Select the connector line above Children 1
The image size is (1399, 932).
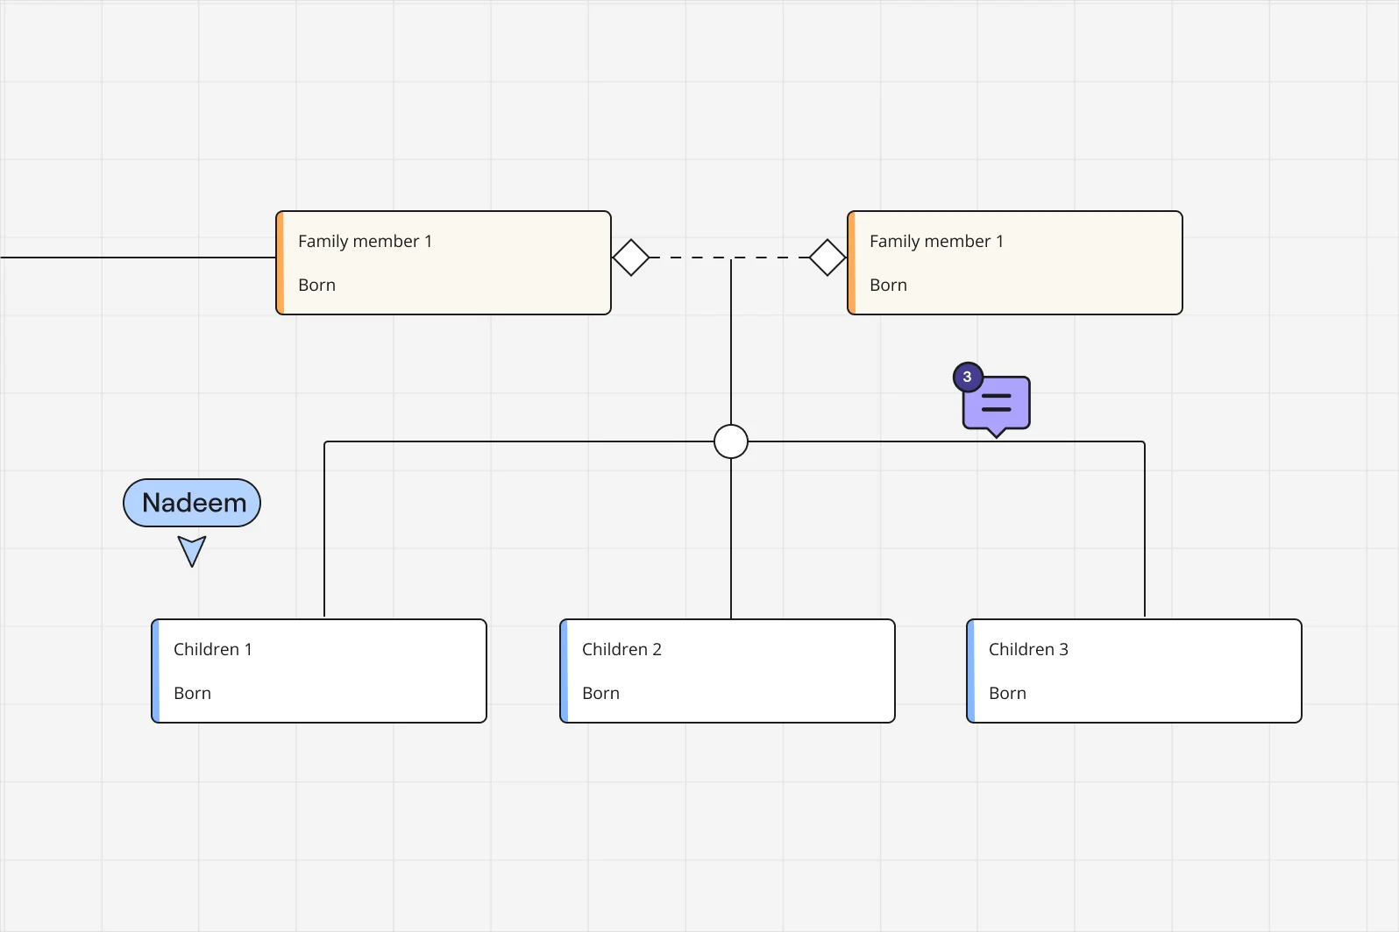(324, 530)
